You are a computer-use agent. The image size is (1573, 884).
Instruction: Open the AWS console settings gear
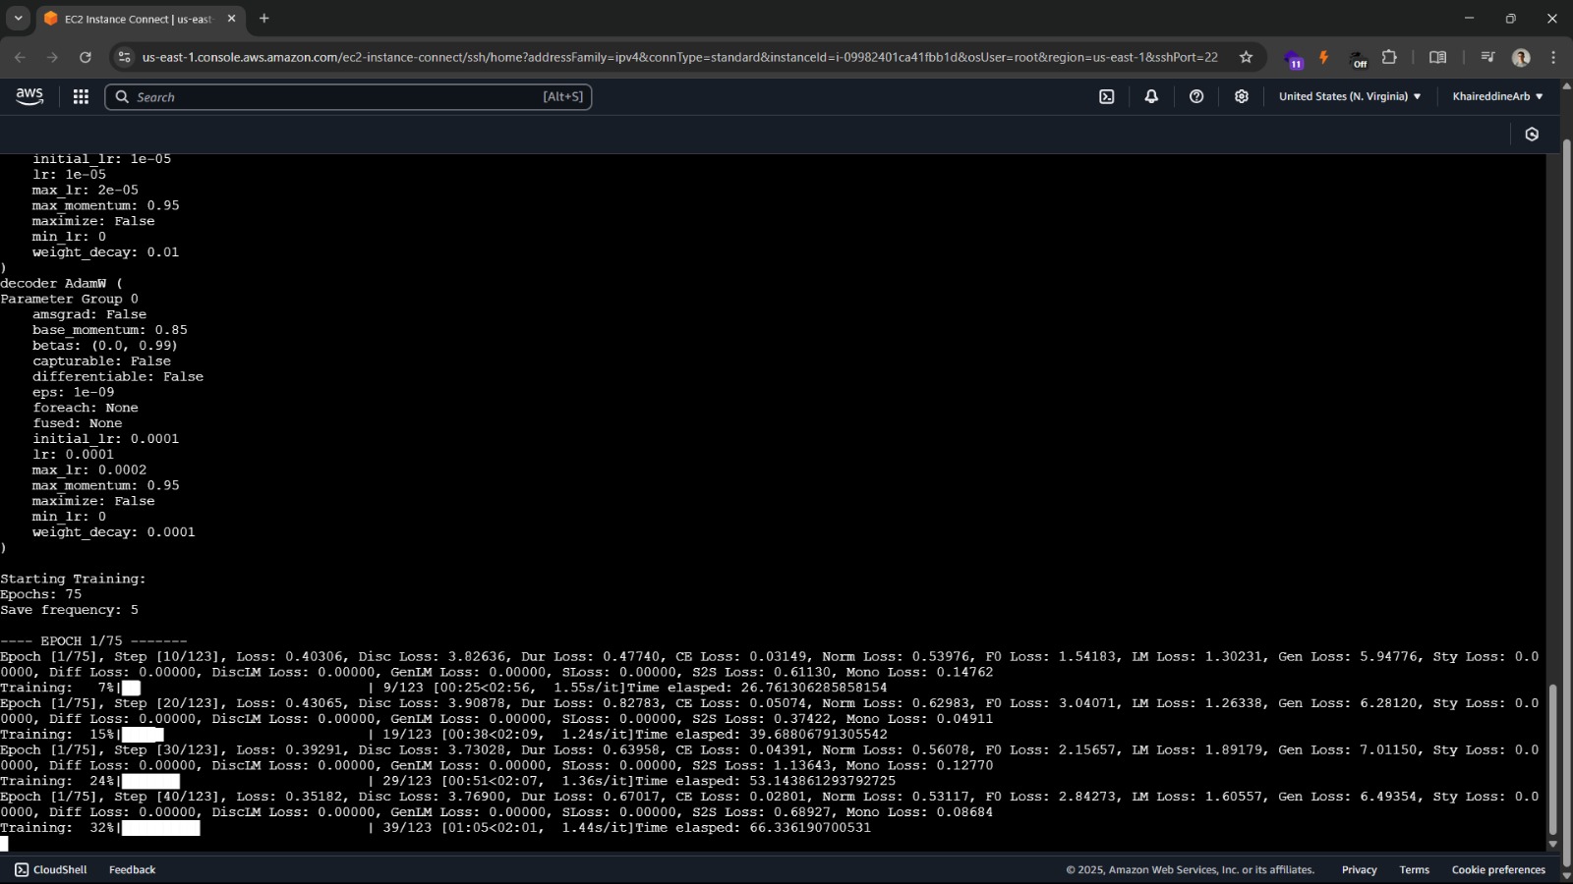pos(1242,96)
